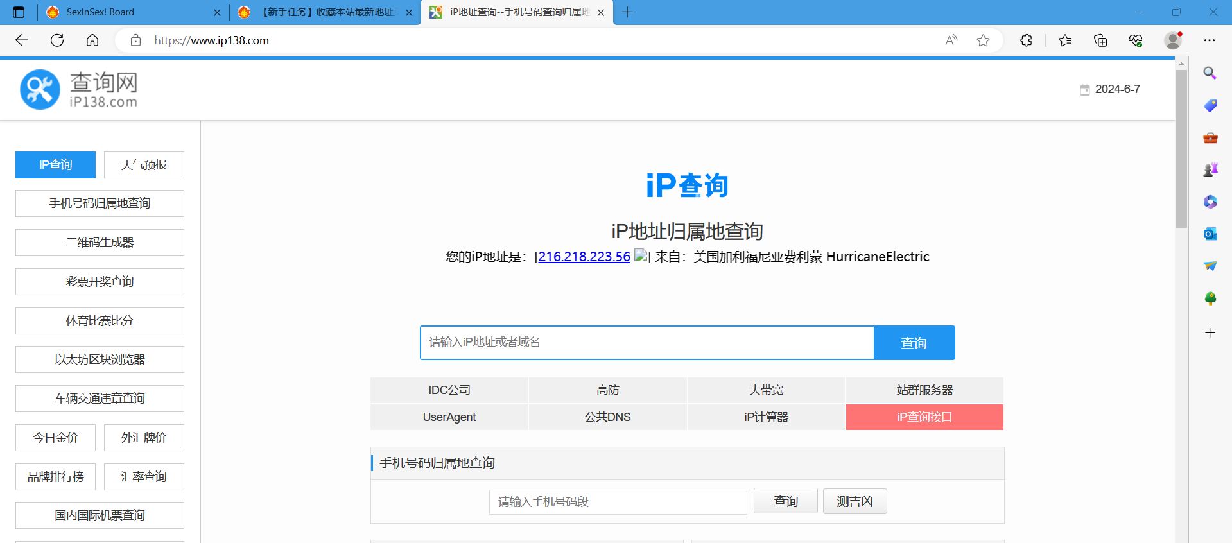1232x543 pixels.
Task: Open sidebar Search magnifier icon
Action: pos(1210,73)
